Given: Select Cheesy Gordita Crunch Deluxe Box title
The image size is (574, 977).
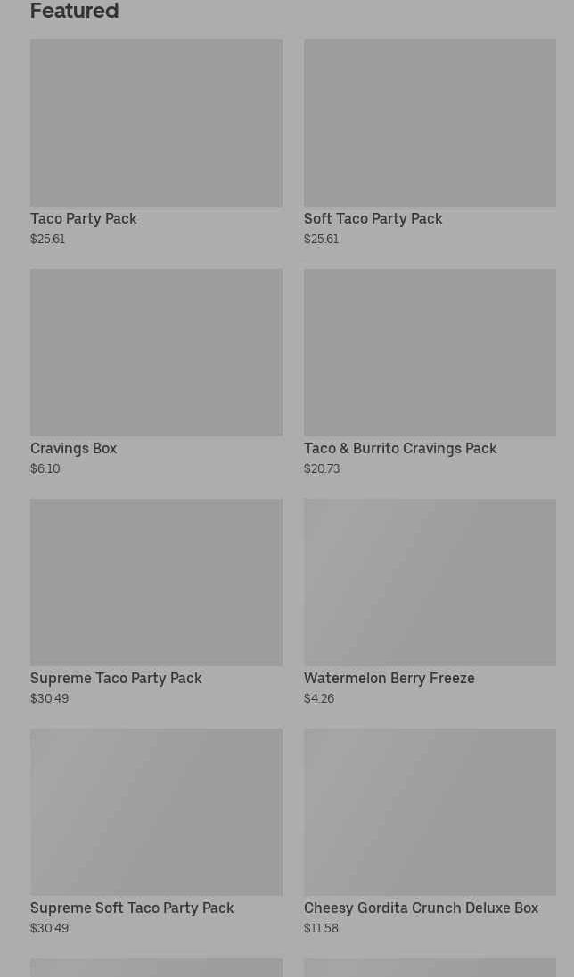Looking at the screenshot, I should [421, 908].
